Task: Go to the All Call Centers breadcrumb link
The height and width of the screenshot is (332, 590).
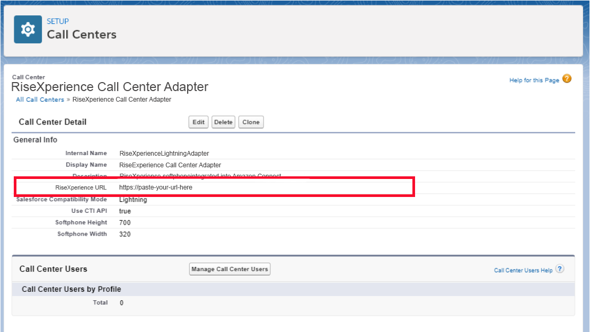Action: [40, 100]
